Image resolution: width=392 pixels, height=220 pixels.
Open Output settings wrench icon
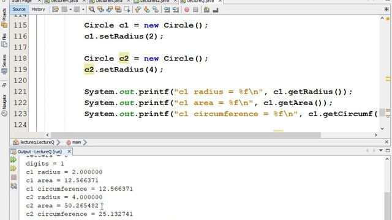click(13, 186)
